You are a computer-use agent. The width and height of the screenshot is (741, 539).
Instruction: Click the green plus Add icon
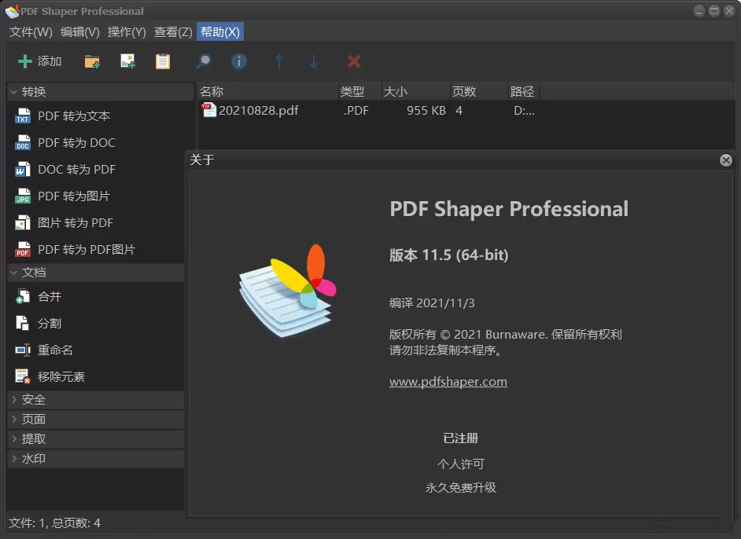[24, 61]
